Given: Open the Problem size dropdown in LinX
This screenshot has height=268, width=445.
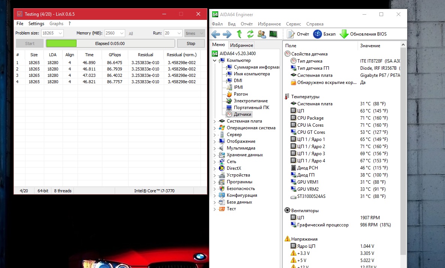Looking at the screenshot, I should pyautogui.click(x=60, y=33).
